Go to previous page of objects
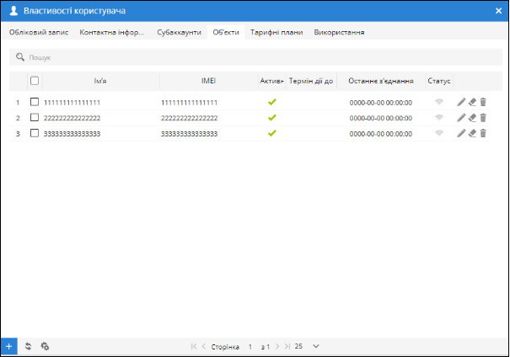Image resolution: width=510 pixels, height=357 pixels. tap(204, 346)
